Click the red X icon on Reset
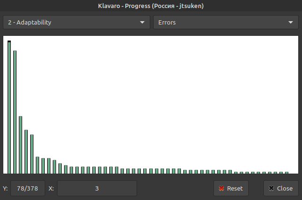The image size is (302, 200). point(221,188)
